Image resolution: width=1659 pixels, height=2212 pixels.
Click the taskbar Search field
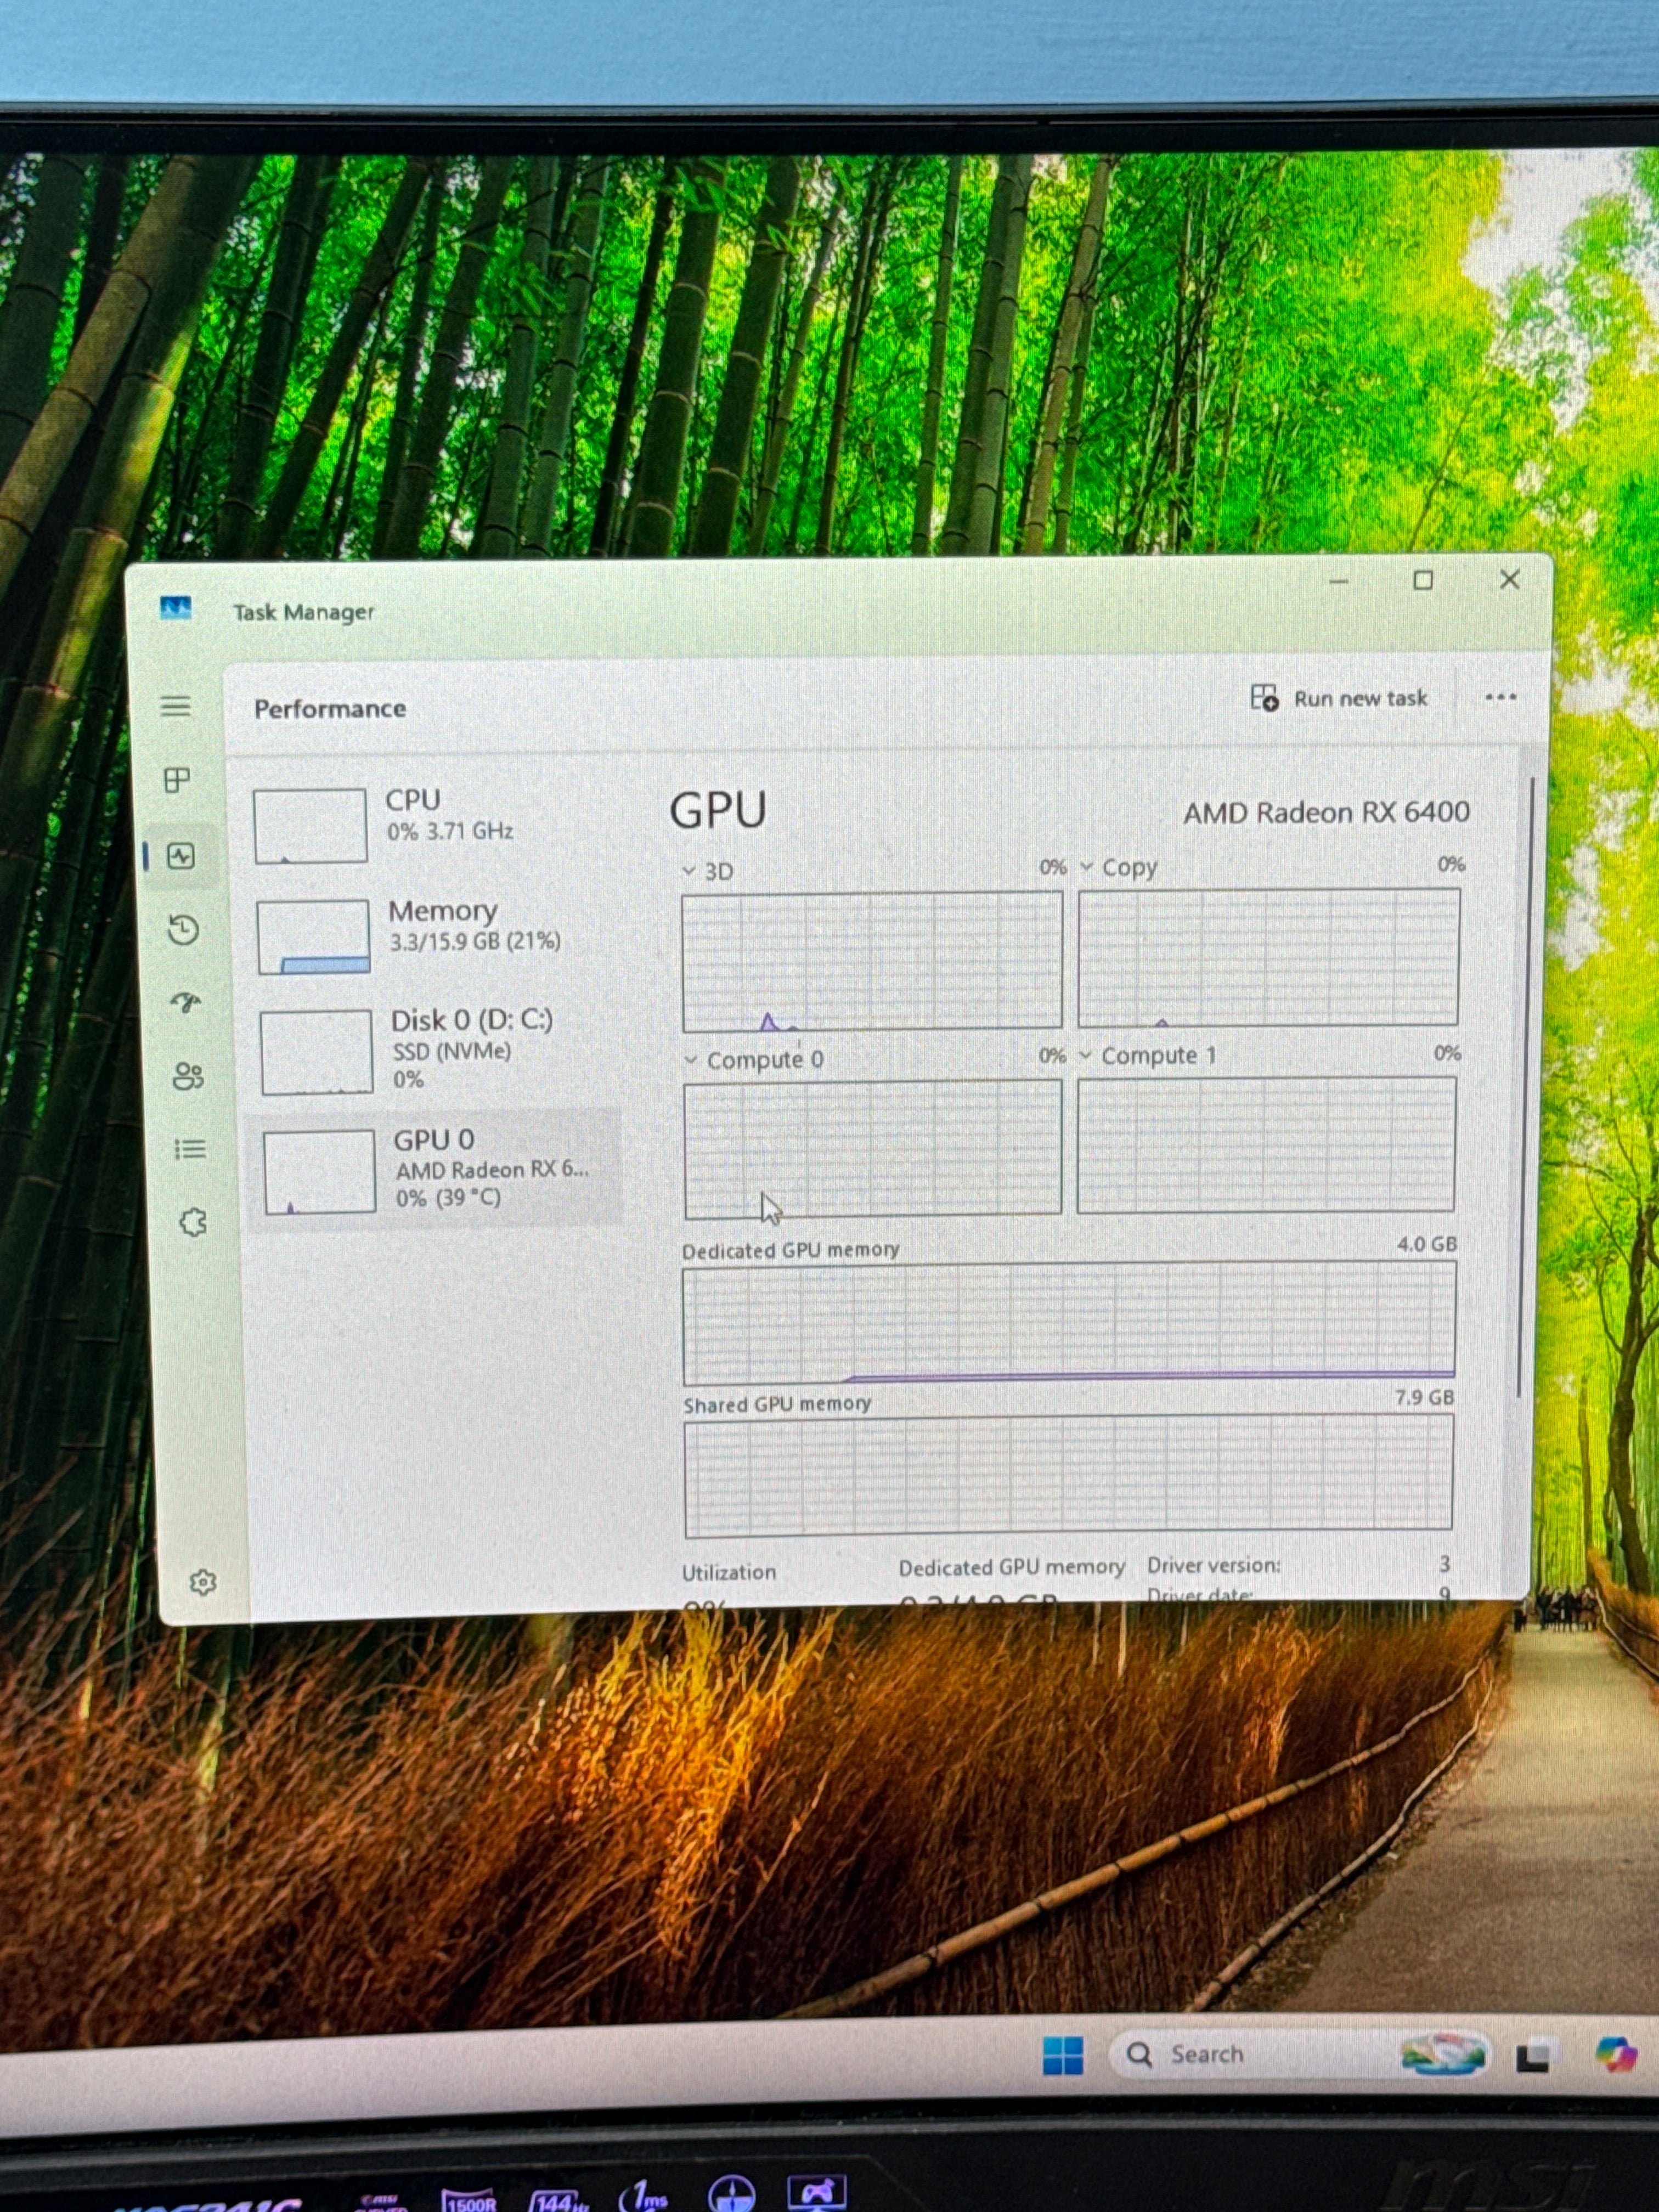pos(1300,2055)
